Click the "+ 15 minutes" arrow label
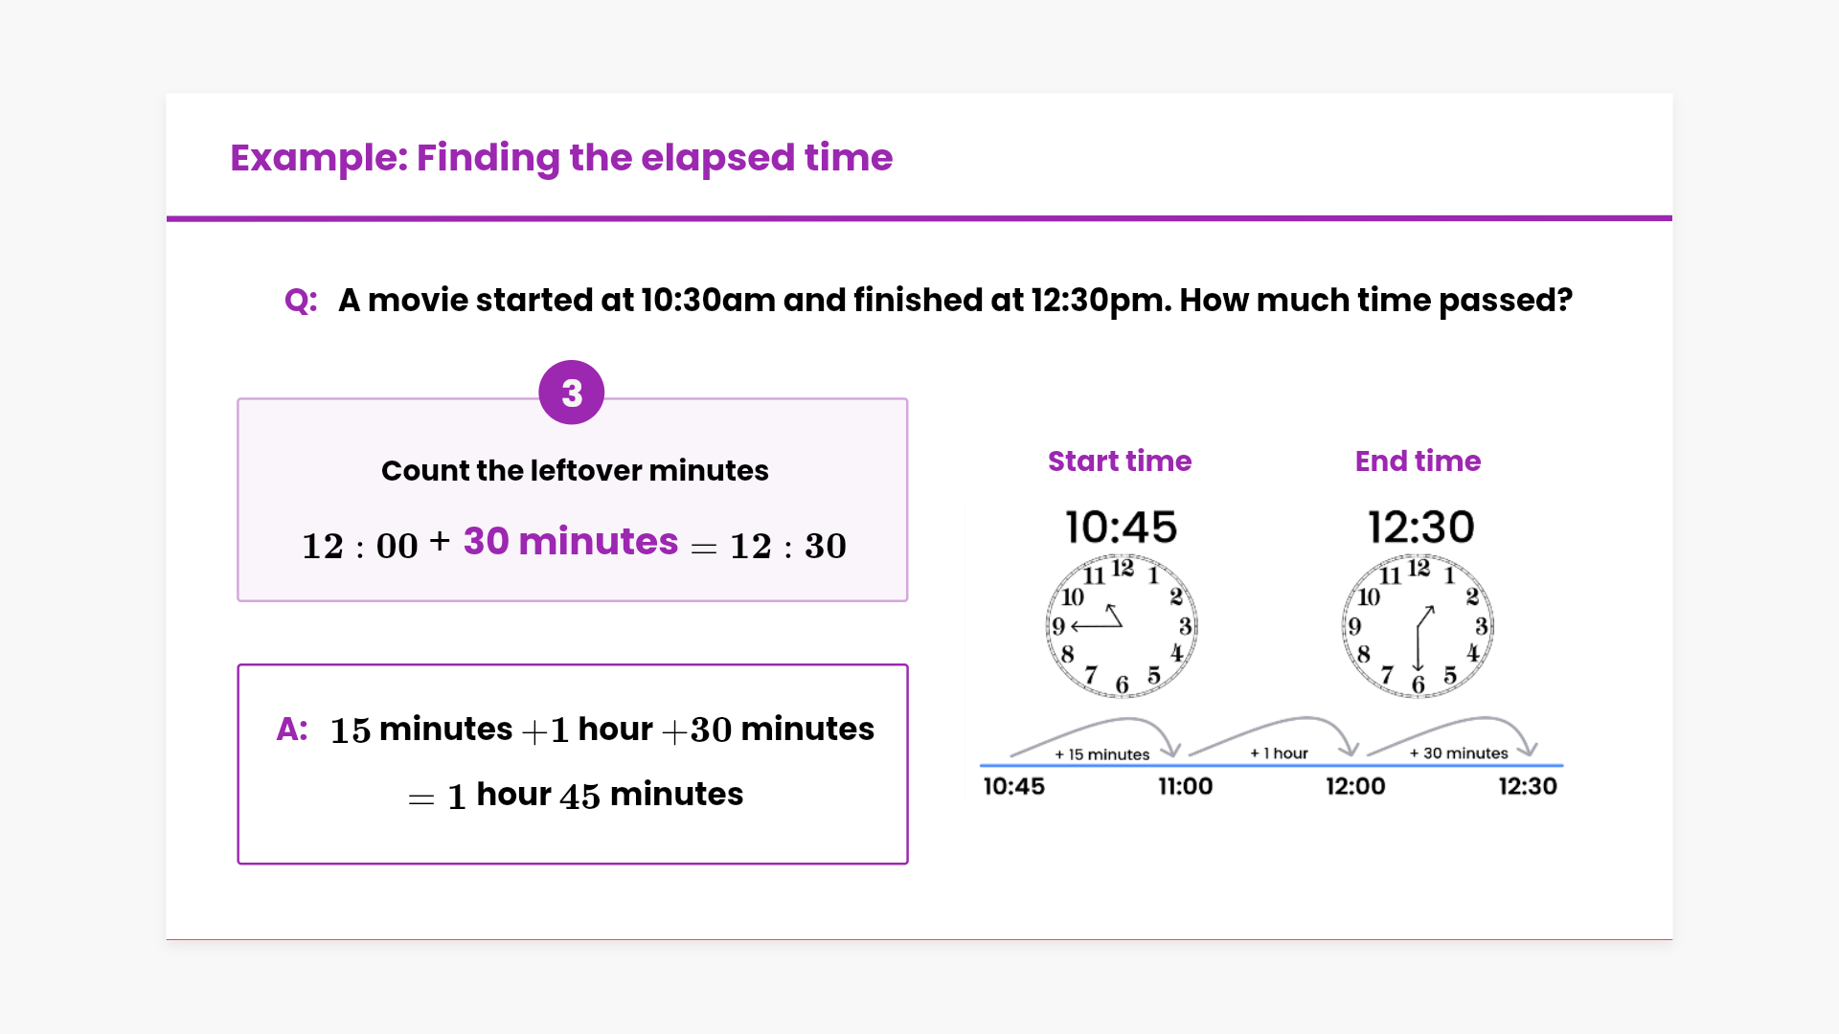Screen dimensions: 1839x1034 [1101, 754]
